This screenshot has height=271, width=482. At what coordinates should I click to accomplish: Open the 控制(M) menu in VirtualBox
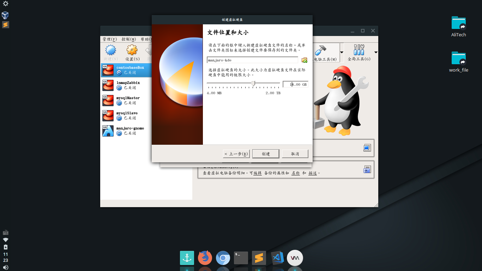click(x=129, y=39)
